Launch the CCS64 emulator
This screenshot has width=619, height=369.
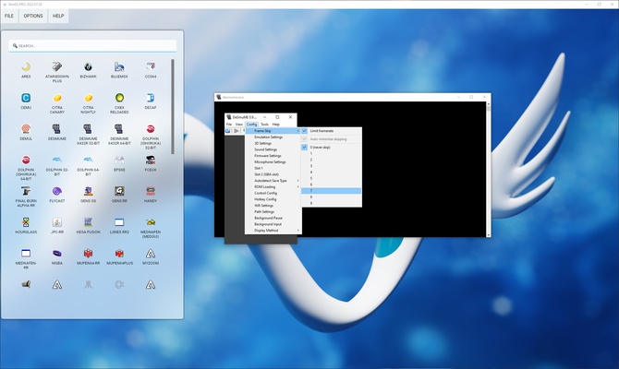click(x=151, y=66)
